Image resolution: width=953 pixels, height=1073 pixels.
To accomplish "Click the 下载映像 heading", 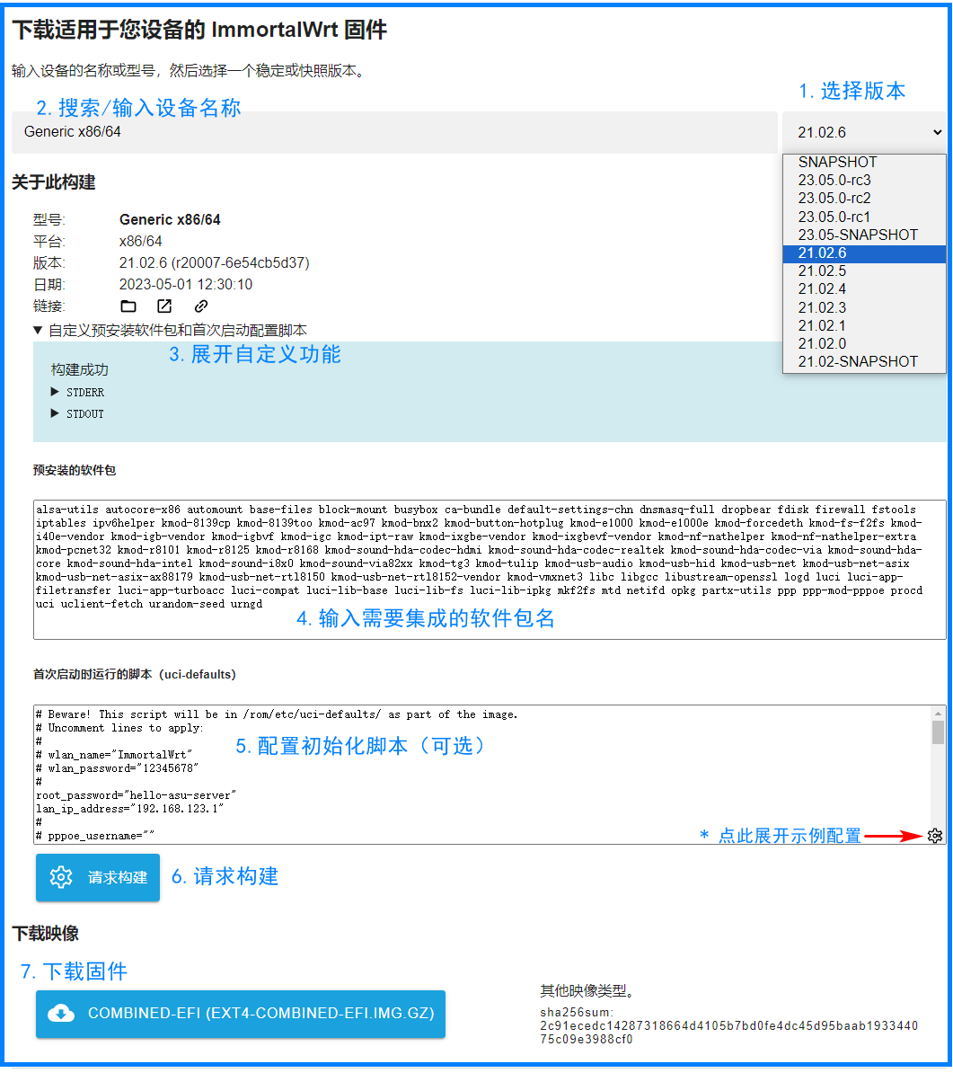I will click(45, 934).
